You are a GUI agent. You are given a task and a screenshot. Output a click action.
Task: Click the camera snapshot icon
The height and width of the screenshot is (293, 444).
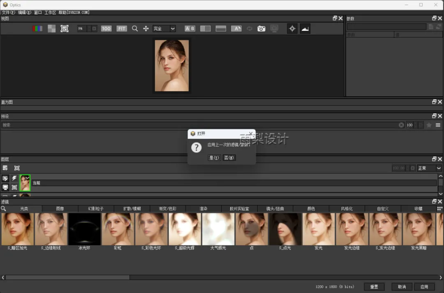pos(261,29)
